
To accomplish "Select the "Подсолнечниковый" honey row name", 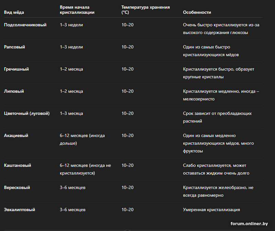I will point(25,25).
